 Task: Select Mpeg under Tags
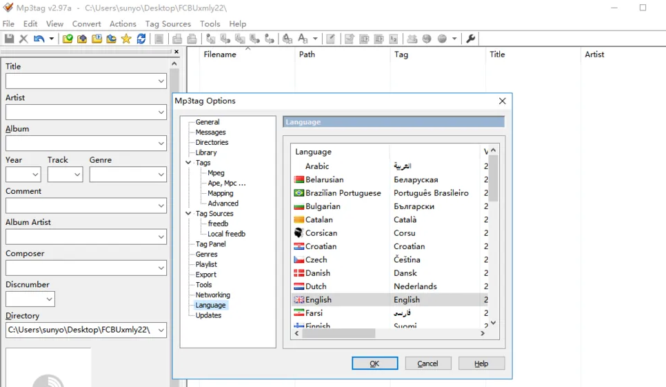coord(216,173)
